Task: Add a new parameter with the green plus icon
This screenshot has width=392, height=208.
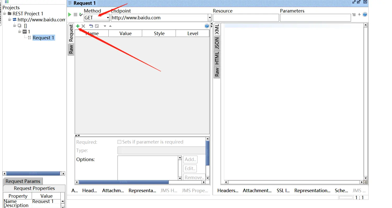Action: (78, 26)
